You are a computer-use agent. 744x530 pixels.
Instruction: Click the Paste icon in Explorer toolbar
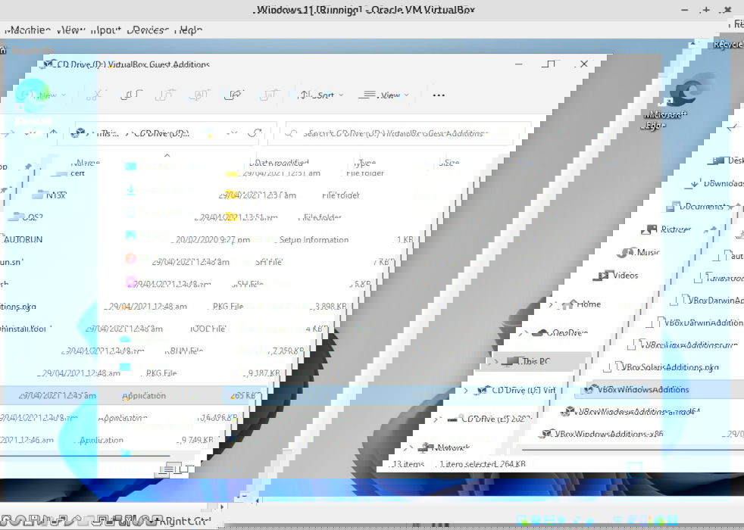point(165,95)
